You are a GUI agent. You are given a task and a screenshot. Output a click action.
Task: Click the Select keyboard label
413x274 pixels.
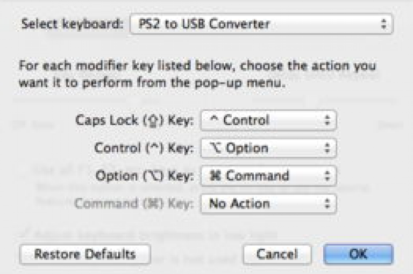(72, 24)
